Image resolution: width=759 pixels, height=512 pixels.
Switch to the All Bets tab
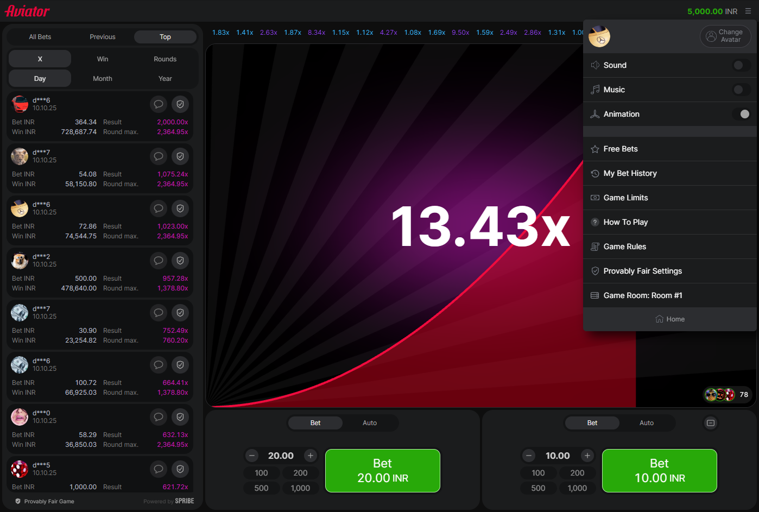40,37
